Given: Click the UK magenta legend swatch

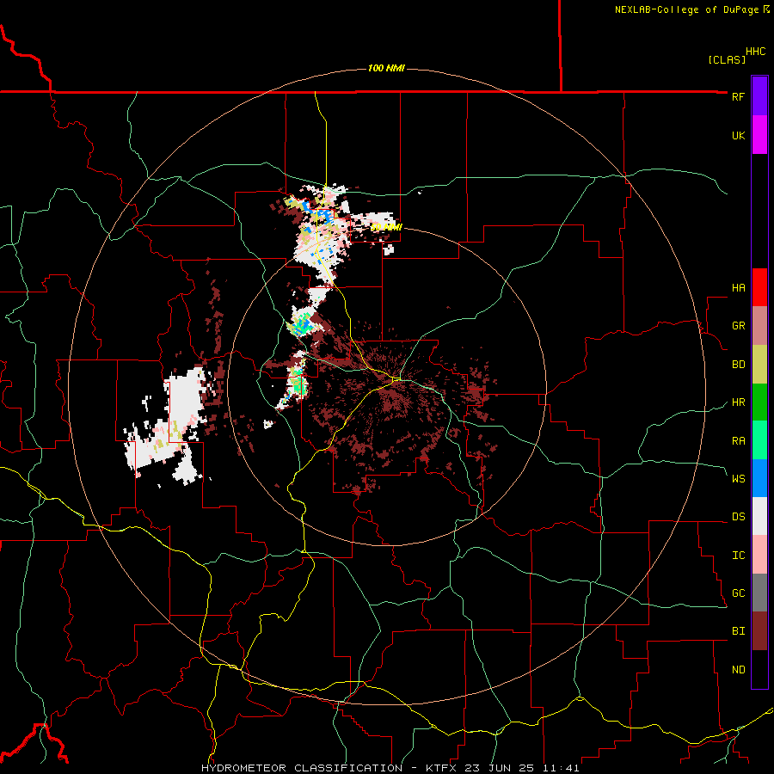Looking at the screenshot, I should 759,135.
